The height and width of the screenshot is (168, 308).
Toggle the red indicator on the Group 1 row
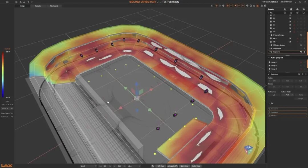pyautogui.click(x=301, y=62)
